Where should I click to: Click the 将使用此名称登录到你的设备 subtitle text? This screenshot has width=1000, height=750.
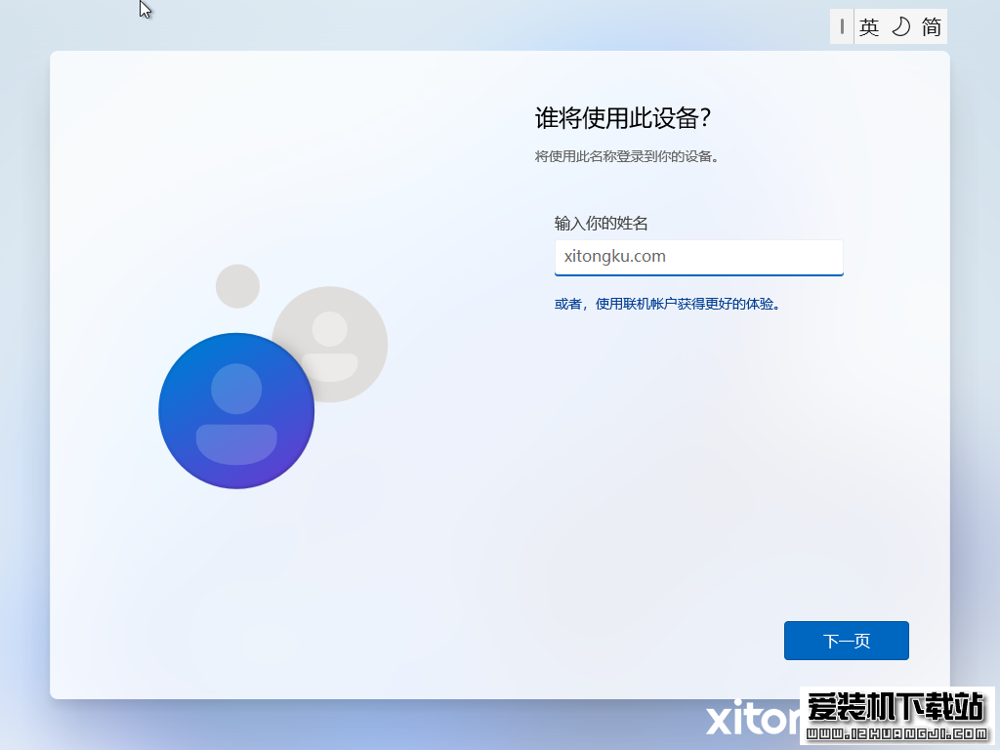click(627, 156)
